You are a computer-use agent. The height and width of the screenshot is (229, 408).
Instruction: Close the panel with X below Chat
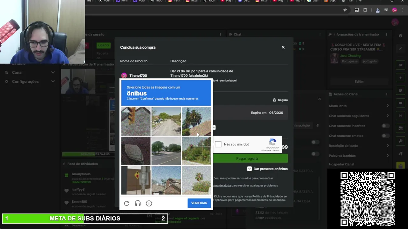(319, 99)
